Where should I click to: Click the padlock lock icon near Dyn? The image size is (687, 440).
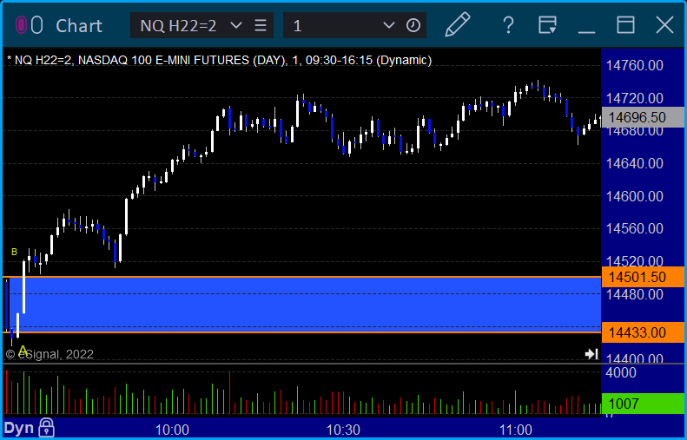[x=46, y=428]
